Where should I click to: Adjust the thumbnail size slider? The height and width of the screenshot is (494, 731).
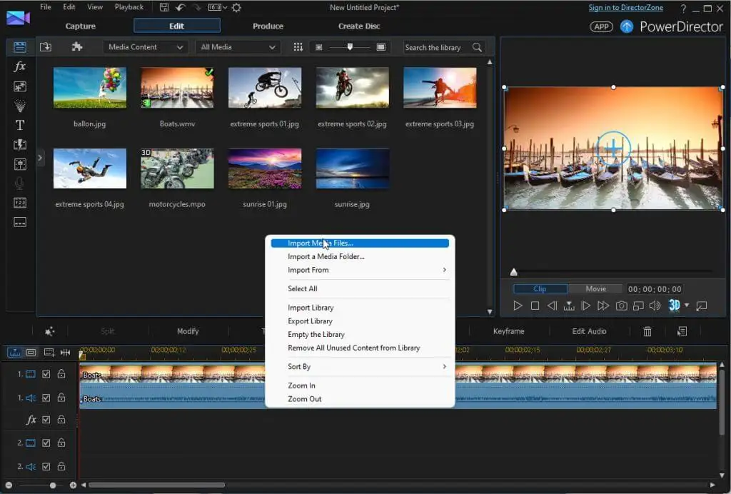click(349, 47)
